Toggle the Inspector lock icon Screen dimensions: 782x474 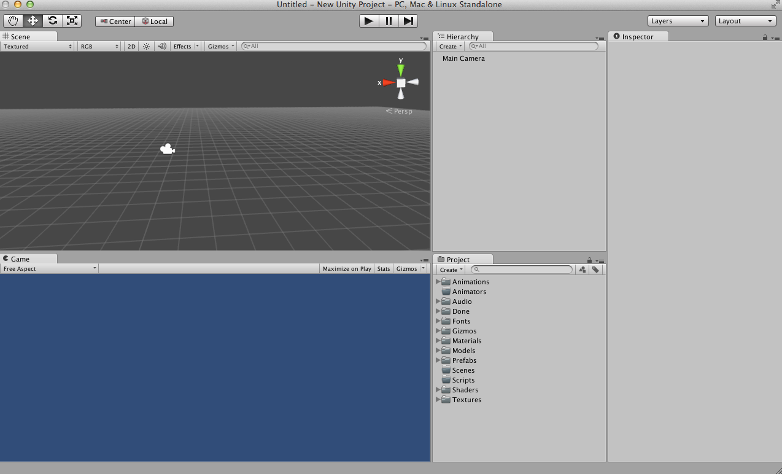(x=765, y=37)
